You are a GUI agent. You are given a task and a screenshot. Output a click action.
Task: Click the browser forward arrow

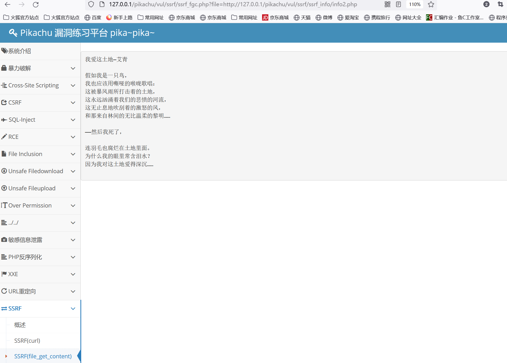pyautogui.click(x=22, y=4)
